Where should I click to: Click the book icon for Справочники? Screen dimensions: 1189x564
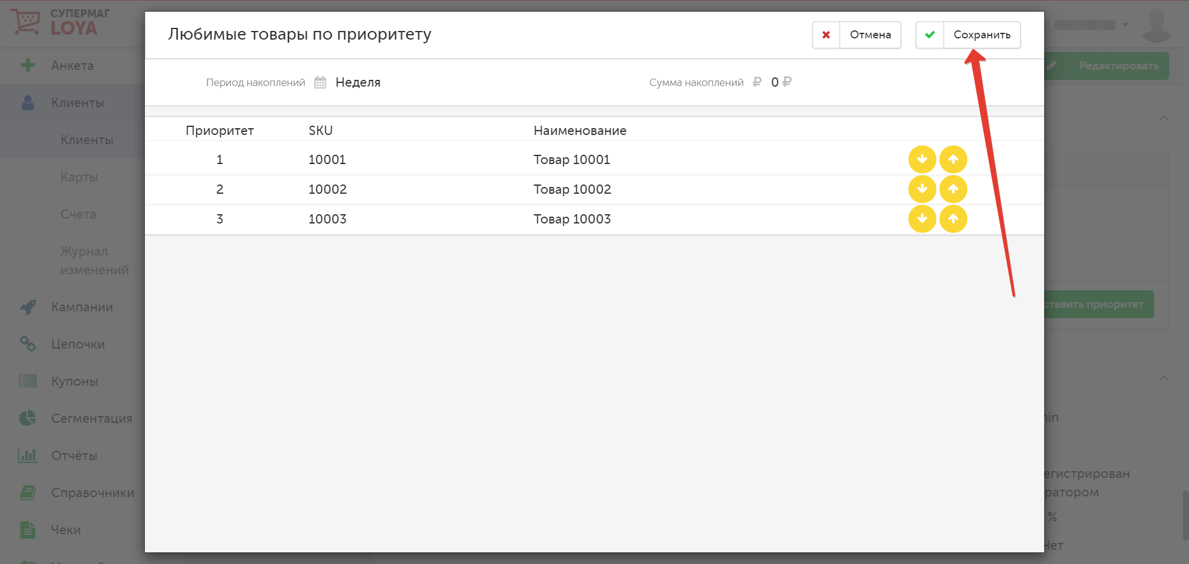[28, 493]
